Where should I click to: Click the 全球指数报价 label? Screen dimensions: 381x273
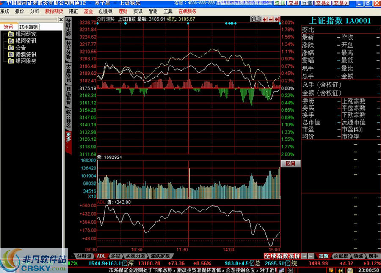pos(282,256)
